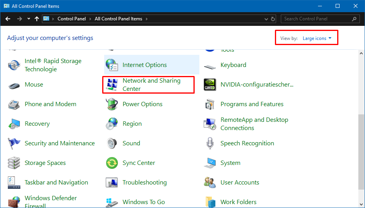Screen dimensions: 365x208
Task: Open the Troubleshooting link
Action: point(145,182)
